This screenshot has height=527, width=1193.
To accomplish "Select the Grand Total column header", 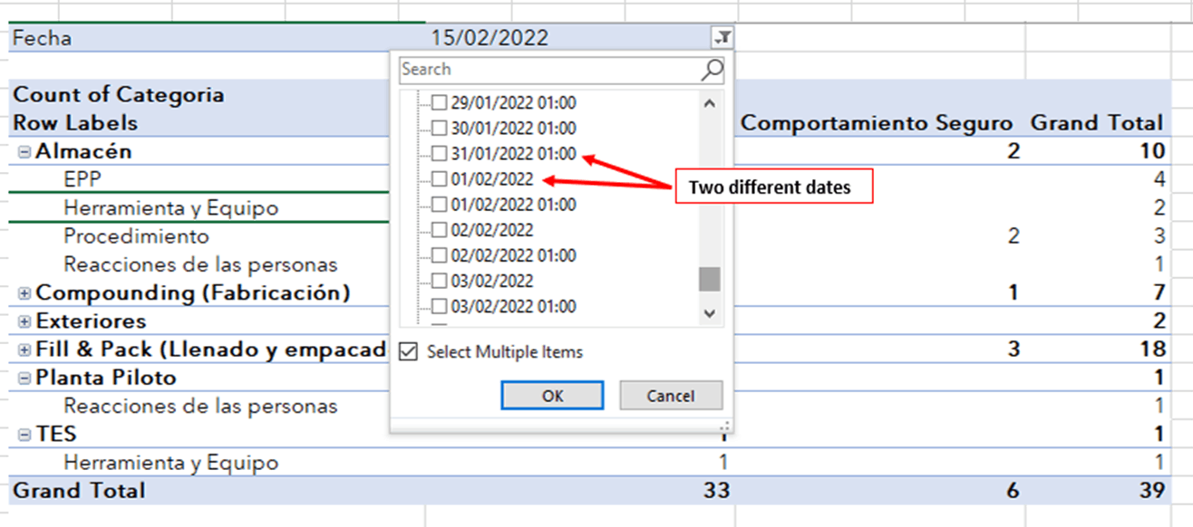I will click(x=1096, y=122).
